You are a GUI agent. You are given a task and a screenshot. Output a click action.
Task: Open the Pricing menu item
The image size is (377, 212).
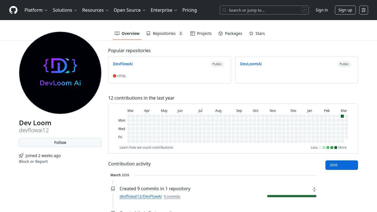pyautogui.click(x=189, y=10)
